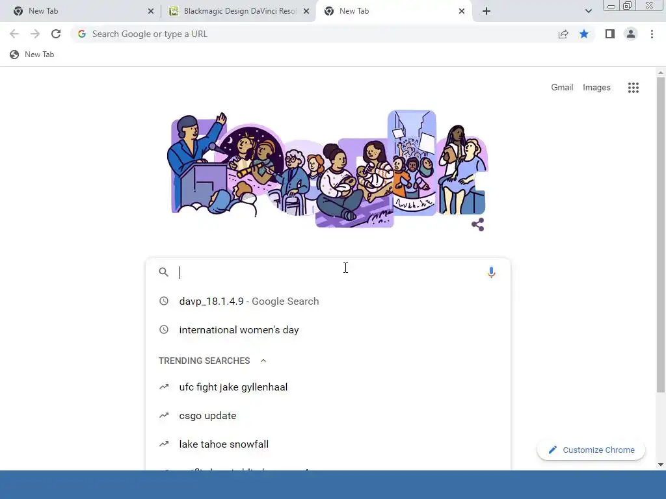Click the Customize Chrome button

(x=591, y=450)
